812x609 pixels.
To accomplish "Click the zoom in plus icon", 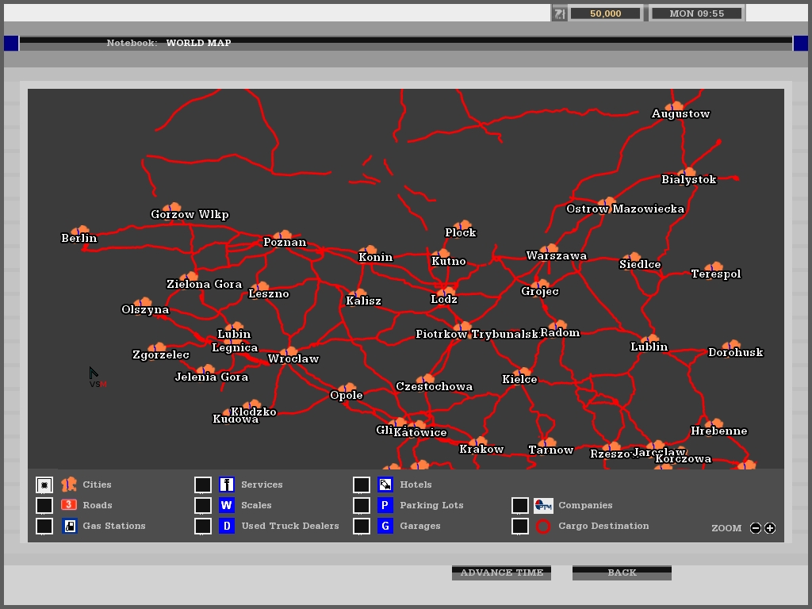I will pos(770,528).
